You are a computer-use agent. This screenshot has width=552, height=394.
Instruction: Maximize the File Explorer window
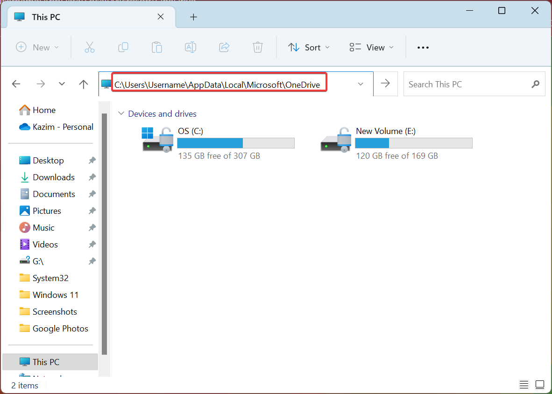pyautogui.click(x=502, y=11)
